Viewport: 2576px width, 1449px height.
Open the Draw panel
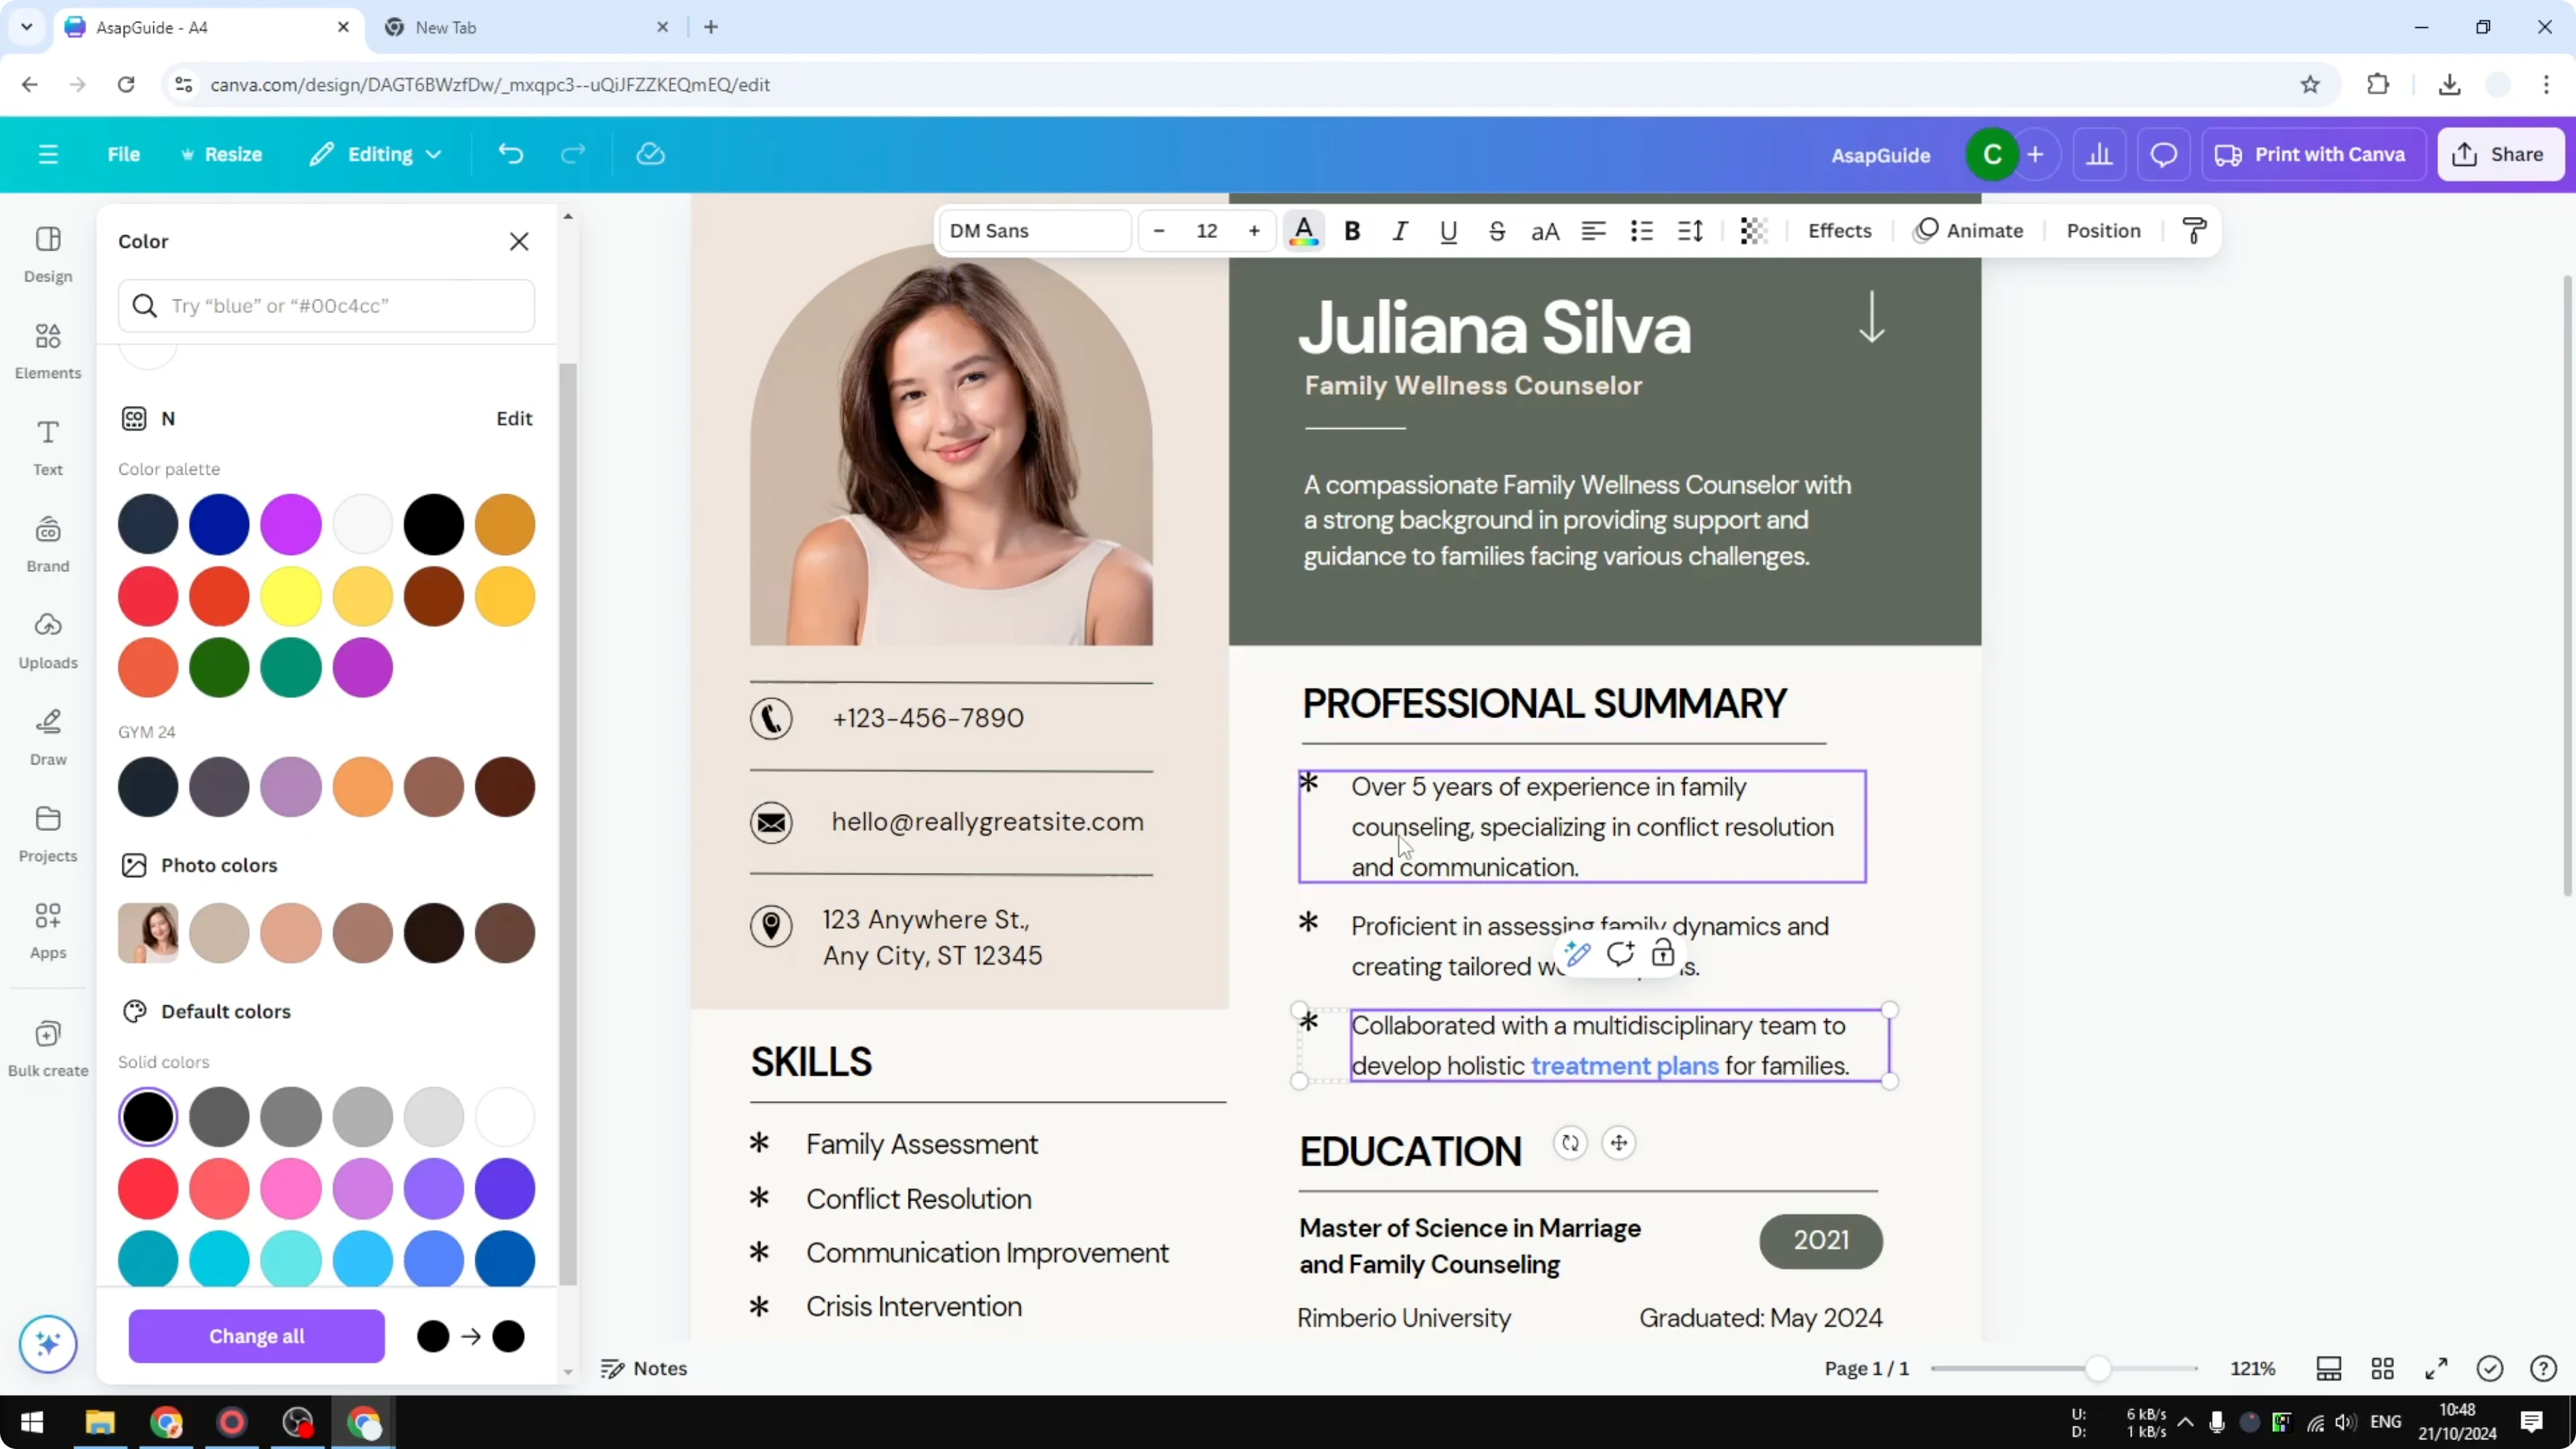coord(47,737)
